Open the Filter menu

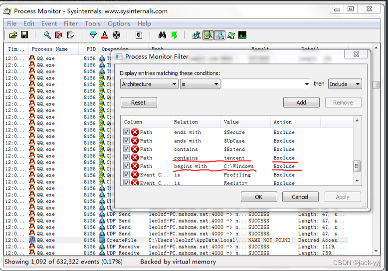(71, 23)
